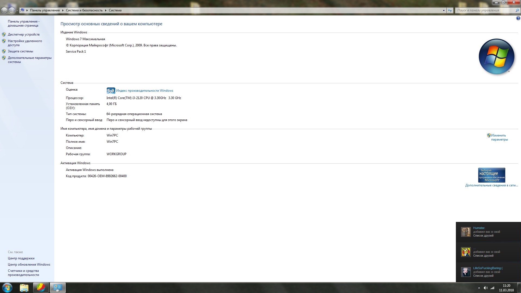Click the WORKGROUP value
The height and width of the screenshot is (293, 521).
[116, 154]
